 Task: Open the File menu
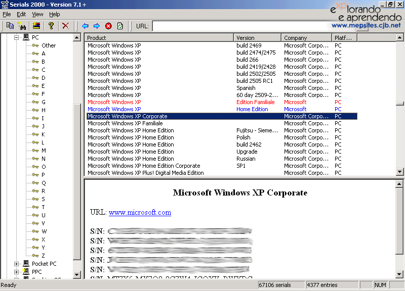(7, 14)
